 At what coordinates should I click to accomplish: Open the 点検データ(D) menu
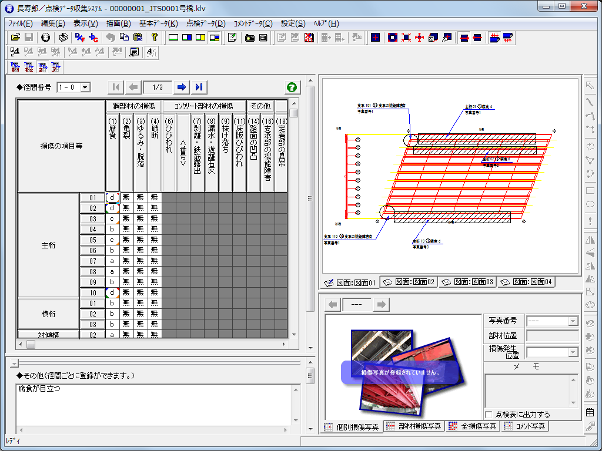(206, 23)
